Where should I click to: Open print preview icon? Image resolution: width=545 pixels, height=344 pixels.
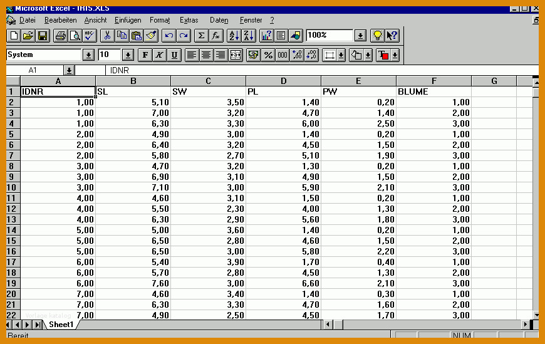[x=75, y=36]
